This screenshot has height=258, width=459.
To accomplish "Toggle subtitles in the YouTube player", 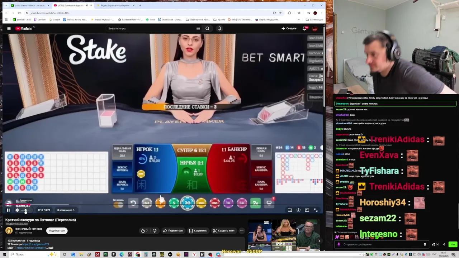I will click(290, 210).
